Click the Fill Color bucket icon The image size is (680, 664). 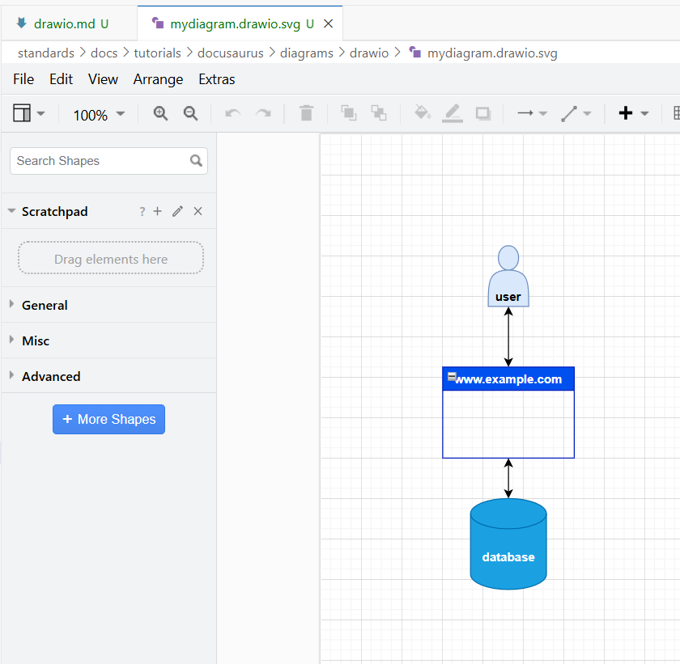pos(422,113)
